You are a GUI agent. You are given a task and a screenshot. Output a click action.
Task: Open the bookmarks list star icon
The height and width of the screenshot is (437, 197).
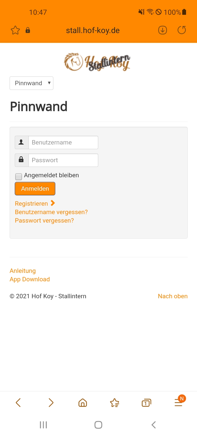(115, 403)
